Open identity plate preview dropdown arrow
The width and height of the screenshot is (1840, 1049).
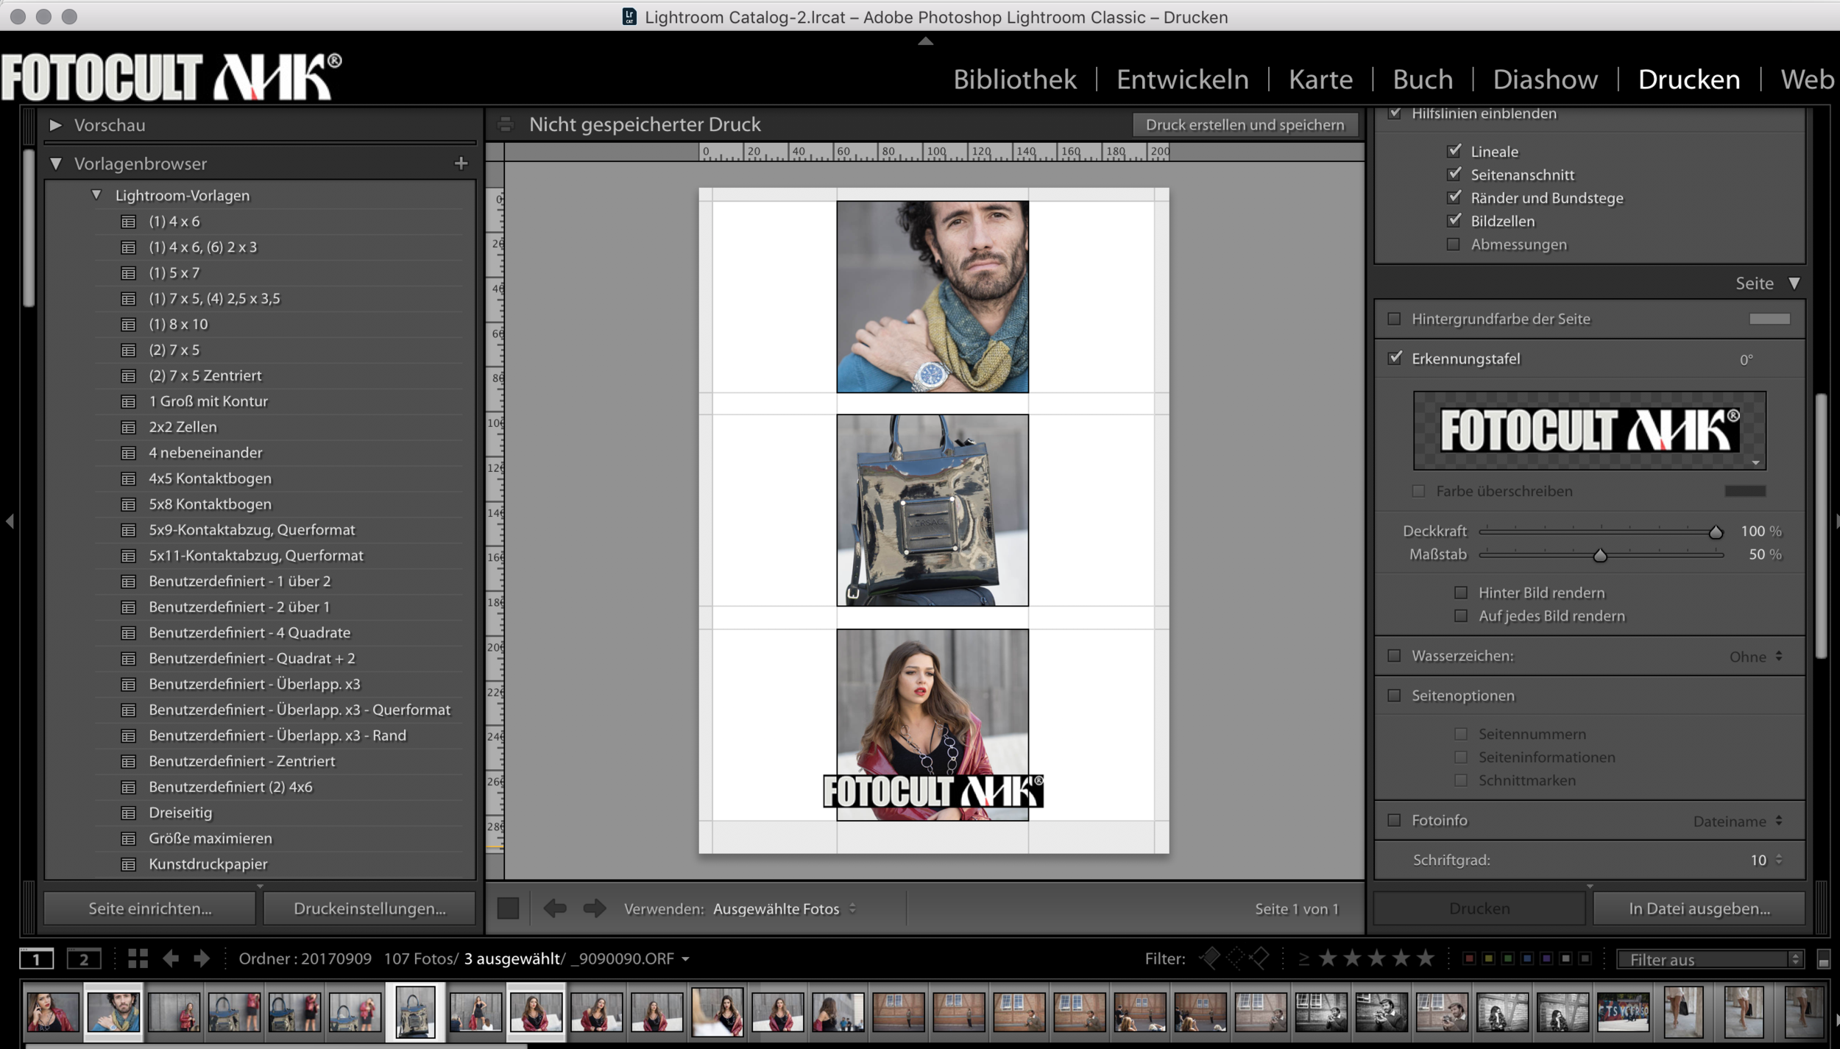pos(1756,463)
